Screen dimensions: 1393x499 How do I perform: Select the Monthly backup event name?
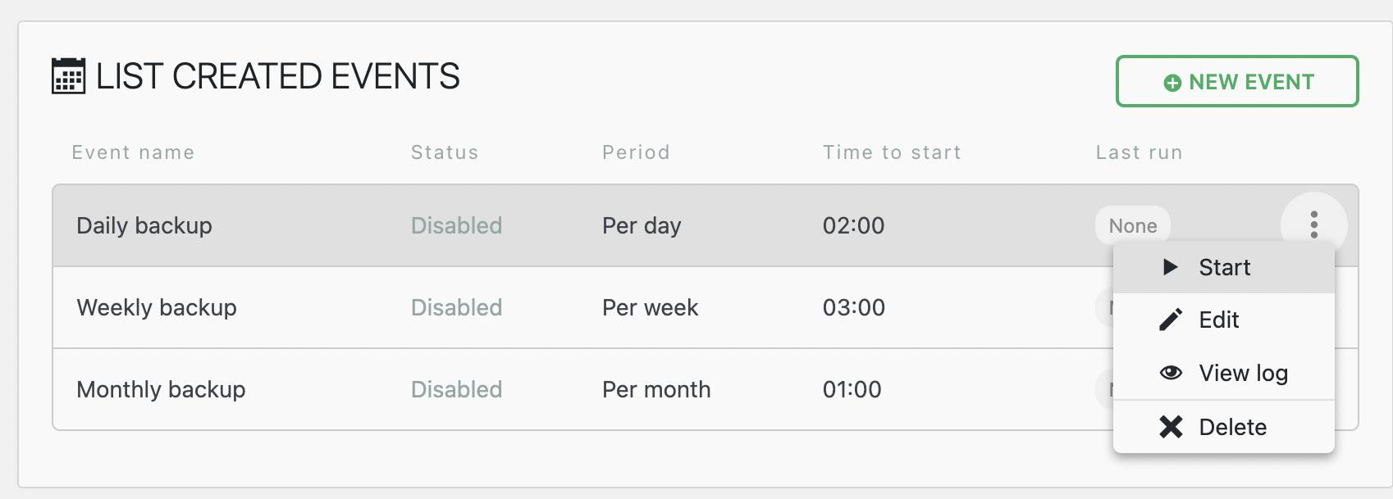pyautogui.click(x=161, y=389)
